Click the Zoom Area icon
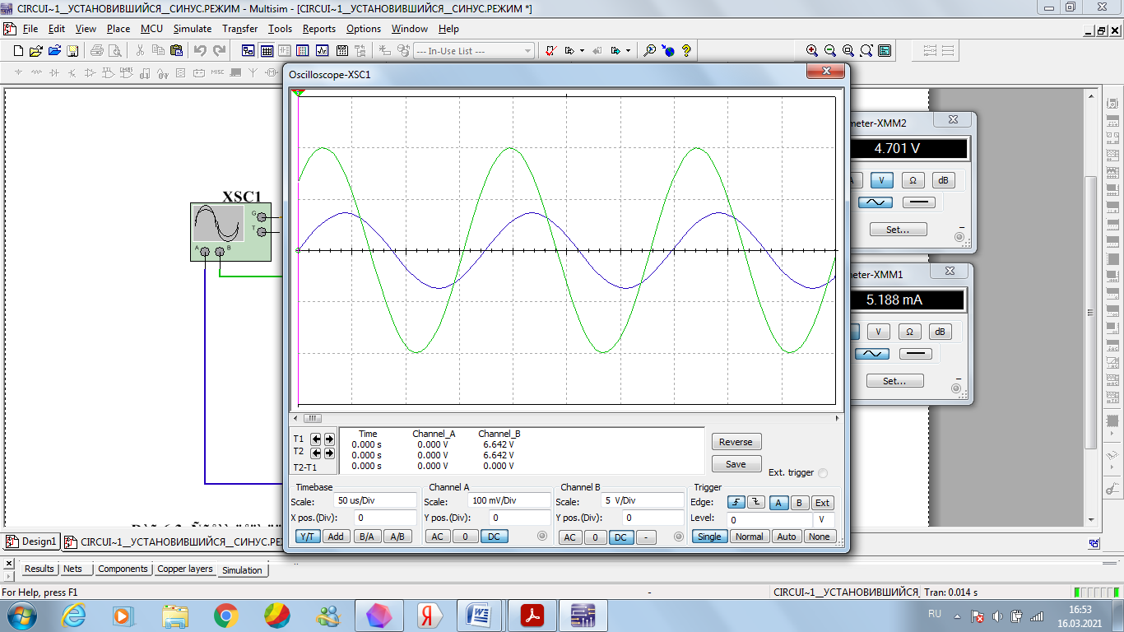Viewport: 1124px width, 632px height. 848,50
